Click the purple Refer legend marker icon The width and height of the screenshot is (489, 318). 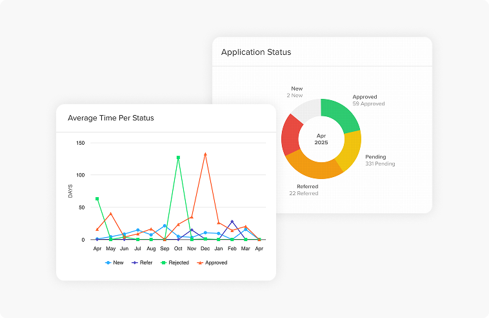(135, 262)
